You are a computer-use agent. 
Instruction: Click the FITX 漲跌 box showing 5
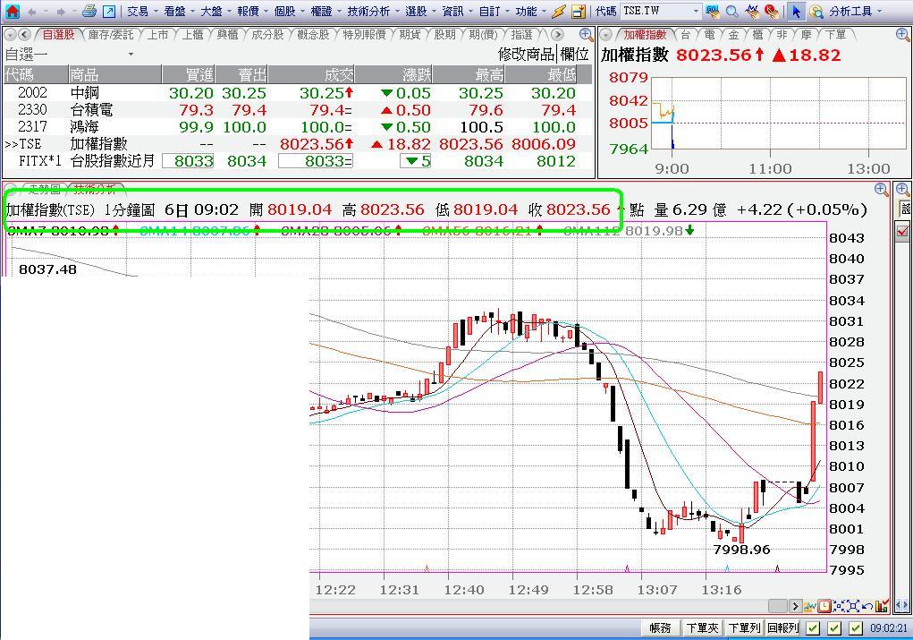pos(415,161)
